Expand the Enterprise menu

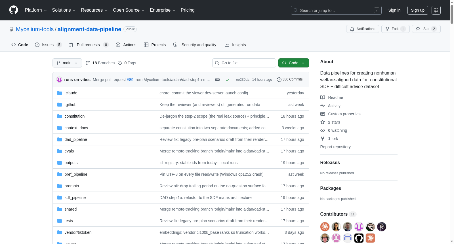pos(163,10)
